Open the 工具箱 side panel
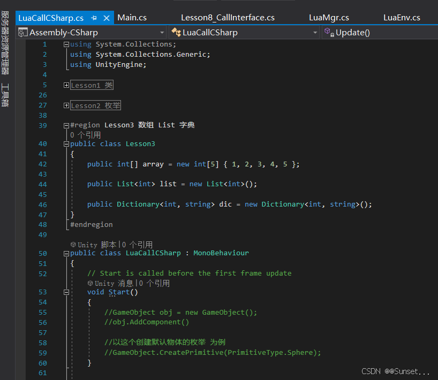 5,95
